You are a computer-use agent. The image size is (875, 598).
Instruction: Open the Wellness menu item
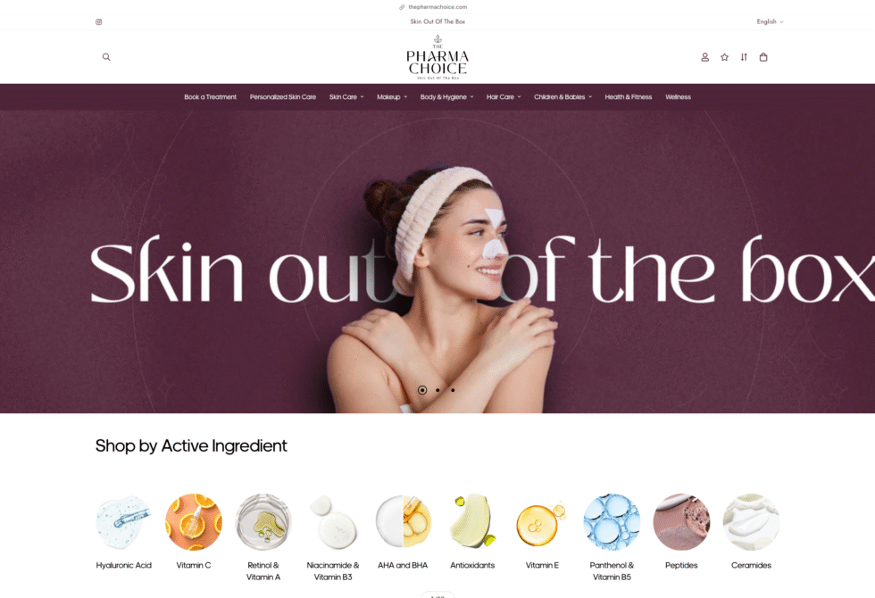(678, 97)
